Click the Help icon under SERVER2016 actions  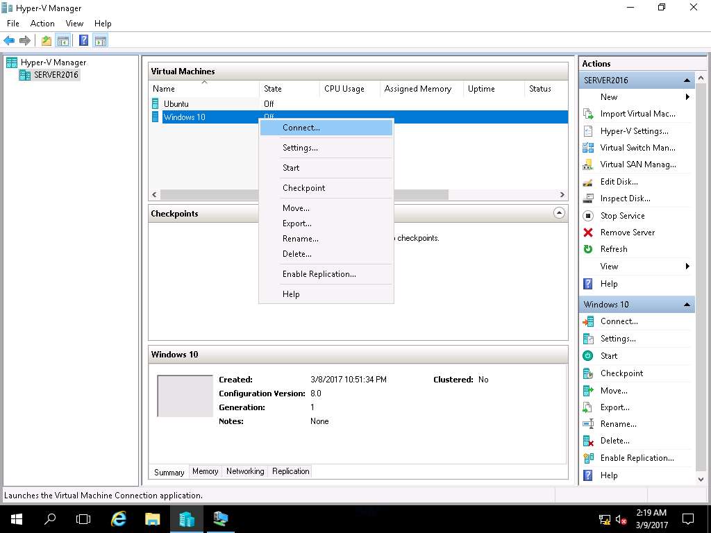tap(588, 284)
